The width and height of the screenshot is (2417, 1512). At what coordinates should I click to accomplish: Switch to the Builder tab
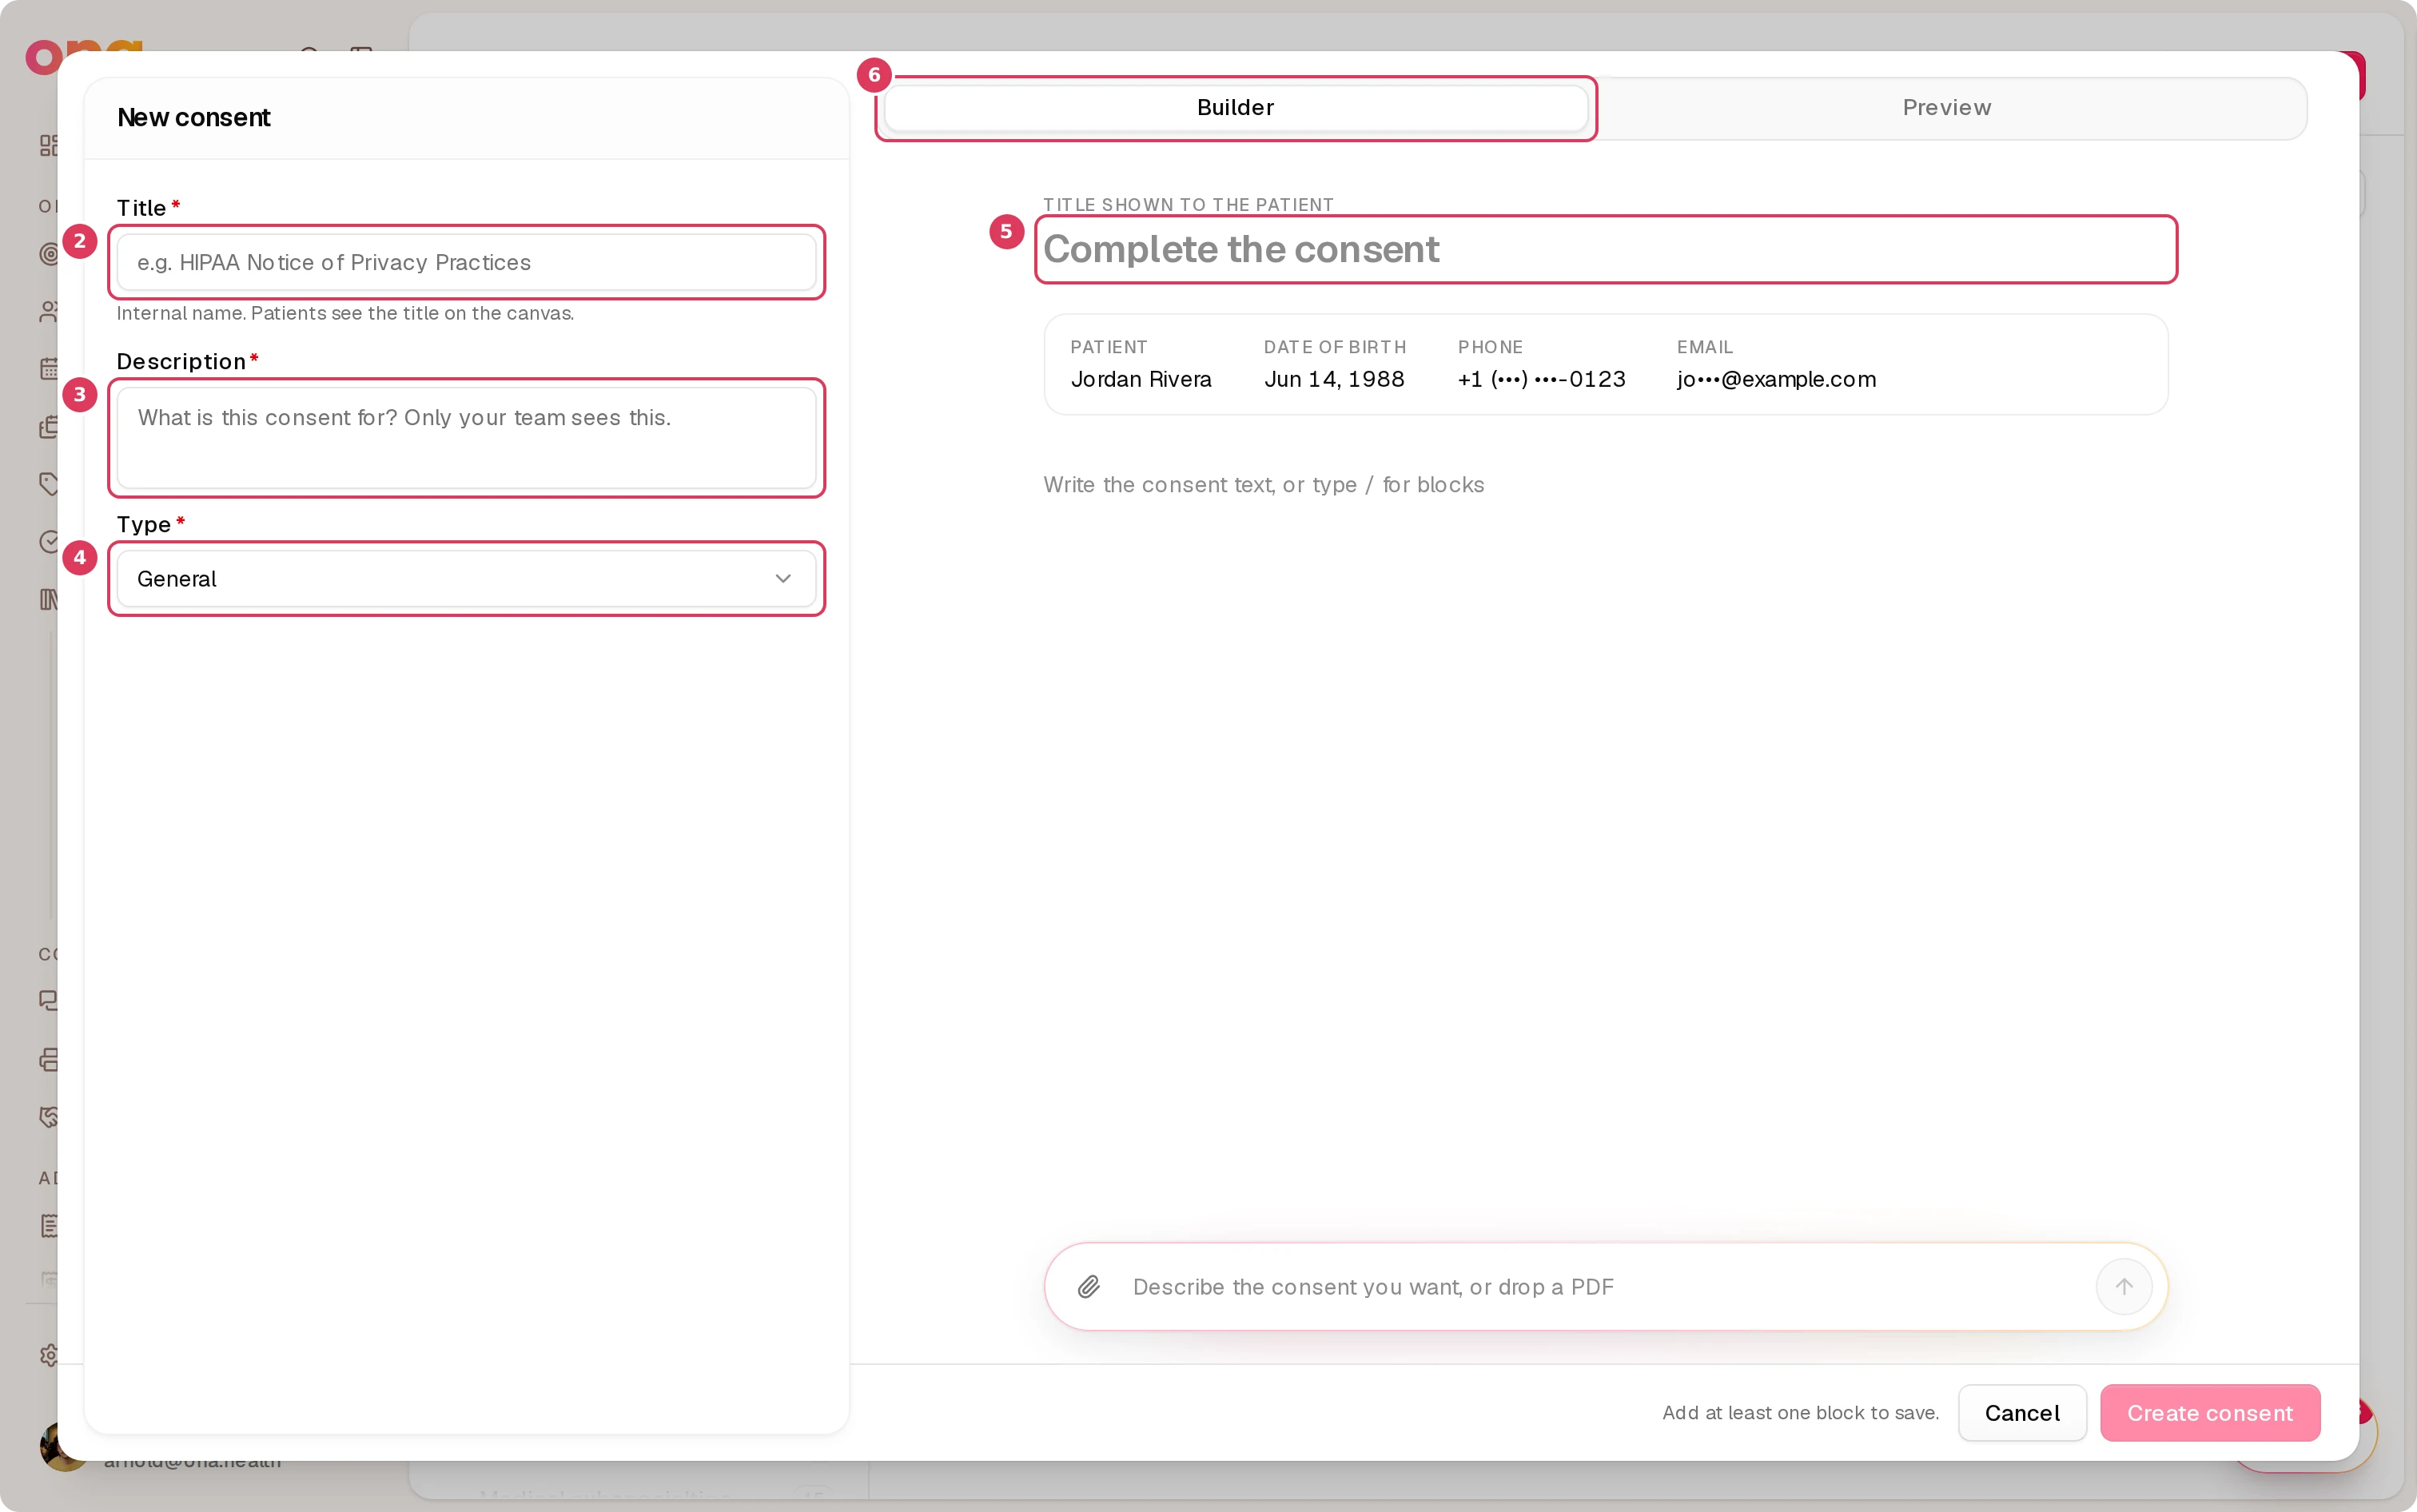pyautogui.click(x=1235, y=108)
